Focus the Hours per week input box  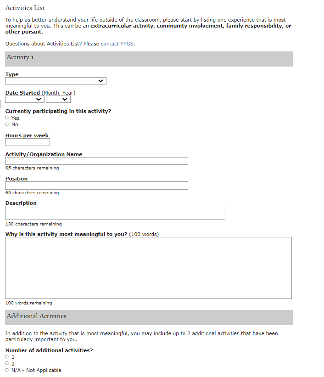coord(28,142)
